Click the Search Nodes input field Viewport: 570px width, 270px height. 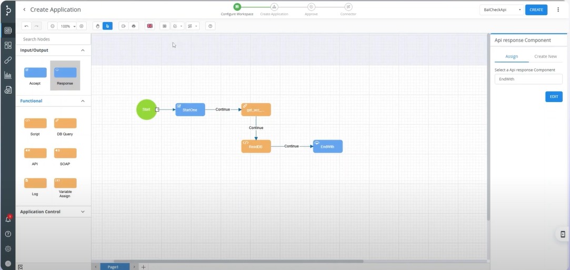click(x=53, y=39)
